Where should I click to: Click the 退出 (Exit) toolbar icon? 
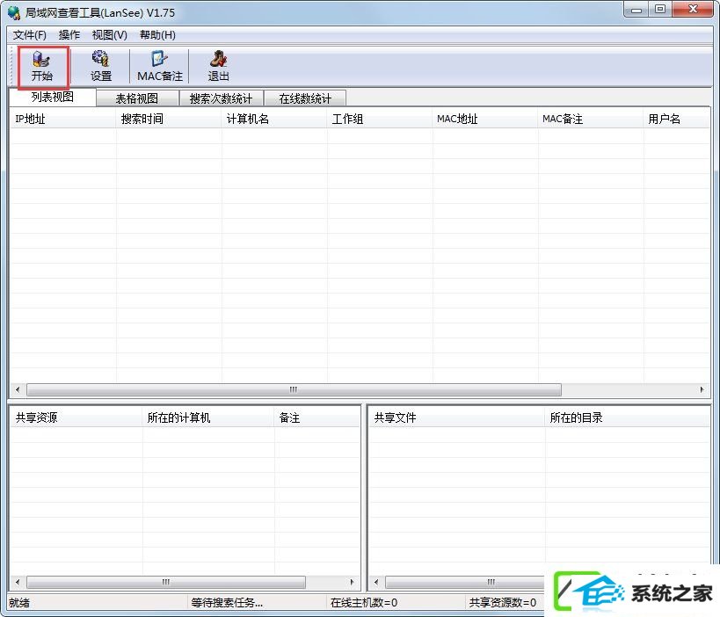218,66
